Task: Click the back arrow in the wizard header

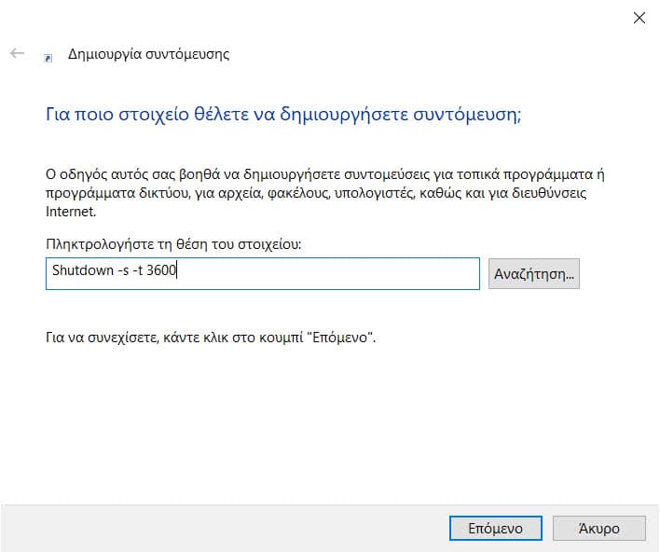Action: click(x=17, y=54)
